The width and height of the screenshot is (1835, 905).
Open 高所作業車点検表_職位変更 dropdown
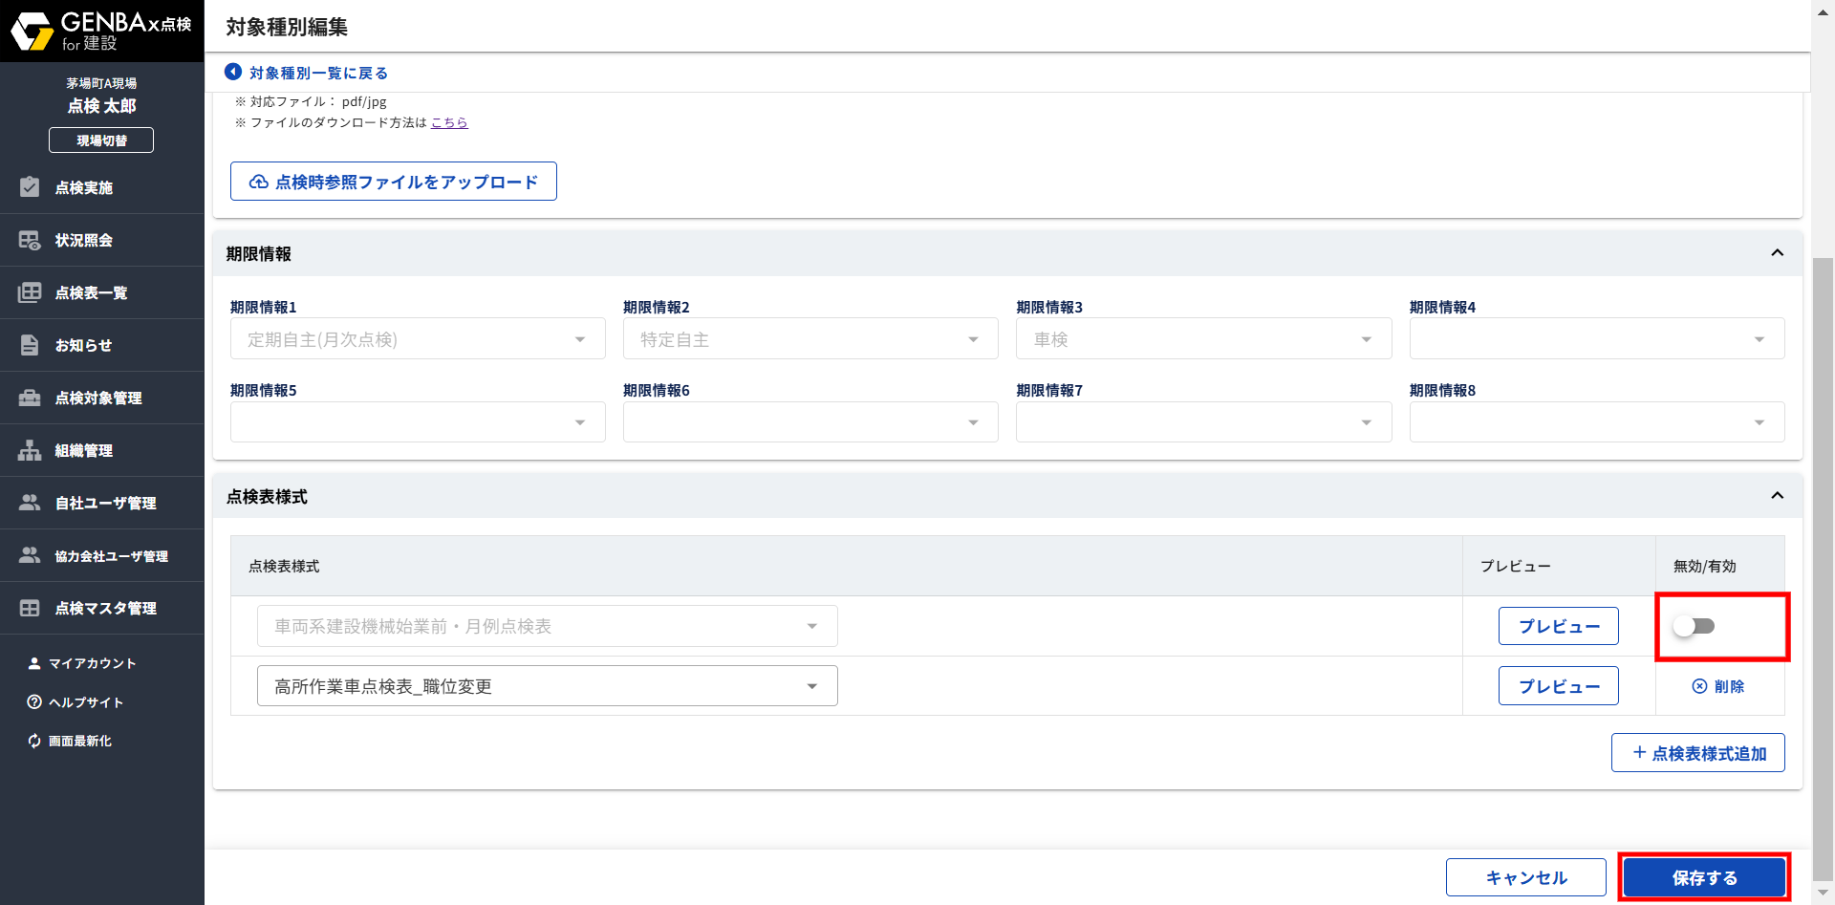(547, 686)
